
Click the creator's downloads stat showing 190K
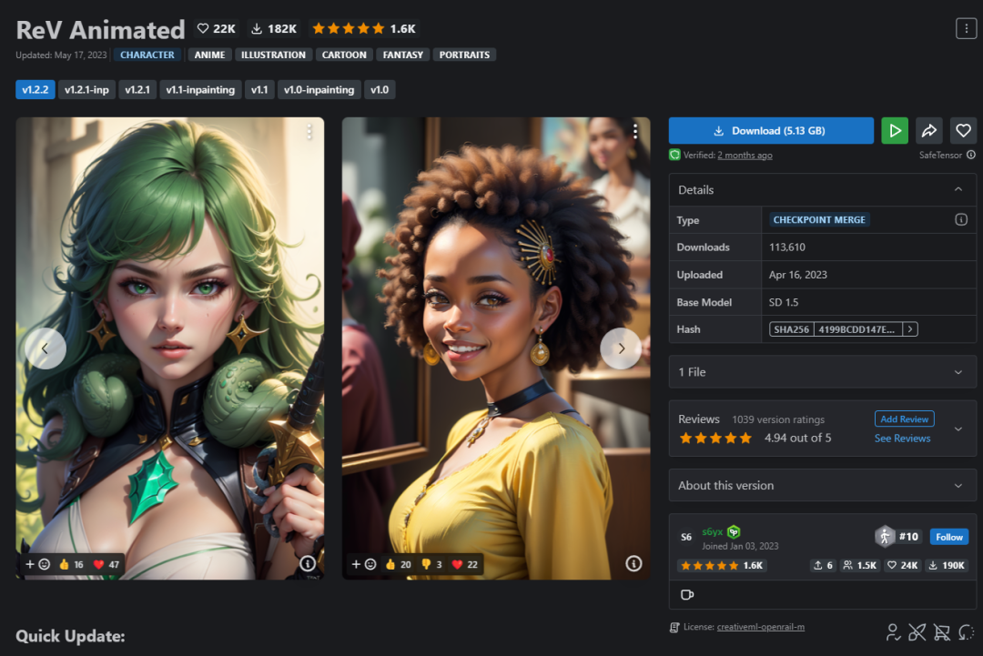[x=947, y=565]
